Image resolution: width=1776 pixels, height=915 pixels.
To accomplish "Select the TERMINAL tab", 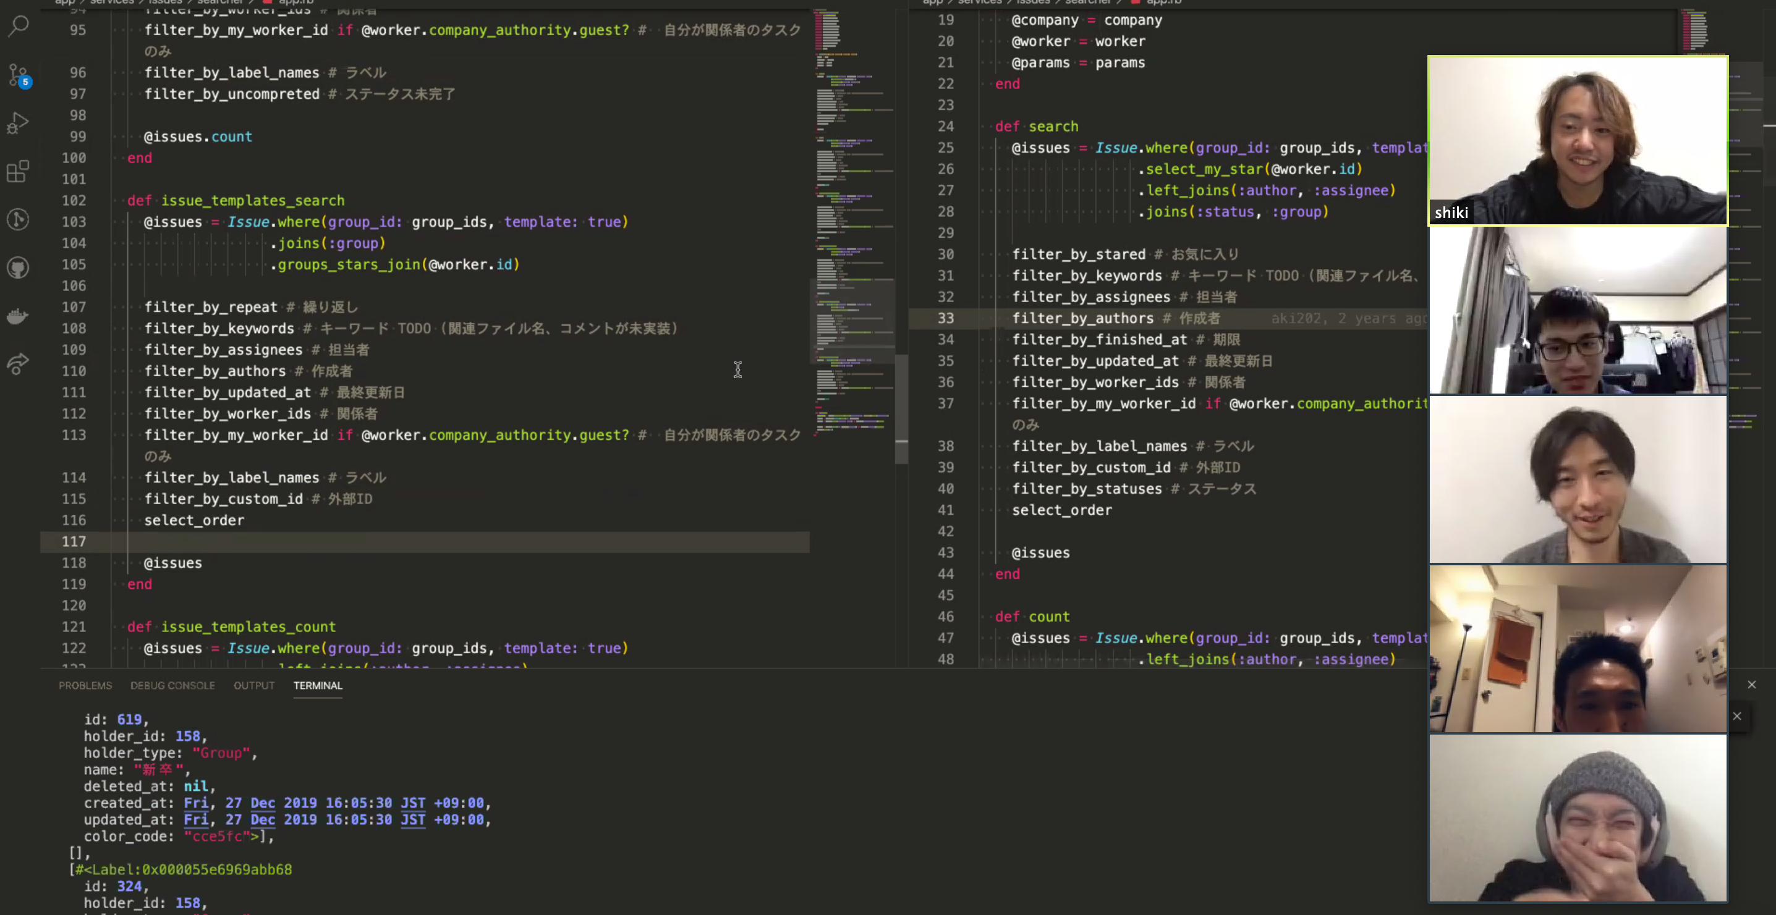I will pos(318,686).
